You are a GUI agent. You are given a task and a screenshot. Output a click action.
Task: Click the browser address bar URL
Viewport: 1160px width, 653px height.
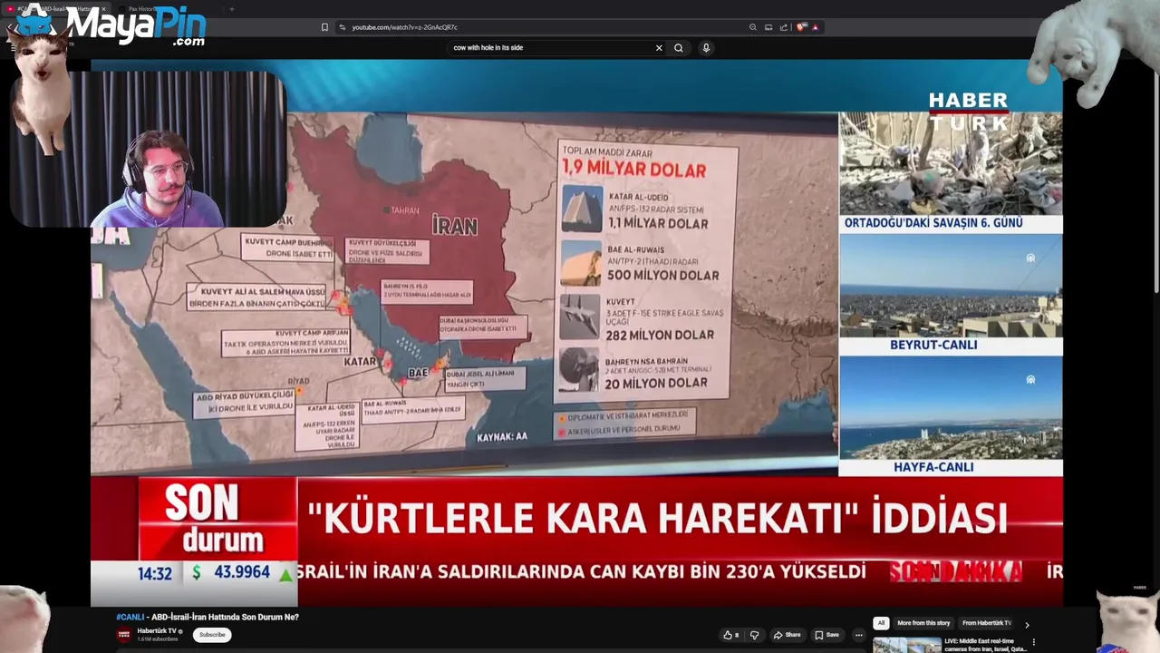pos(405,27)
